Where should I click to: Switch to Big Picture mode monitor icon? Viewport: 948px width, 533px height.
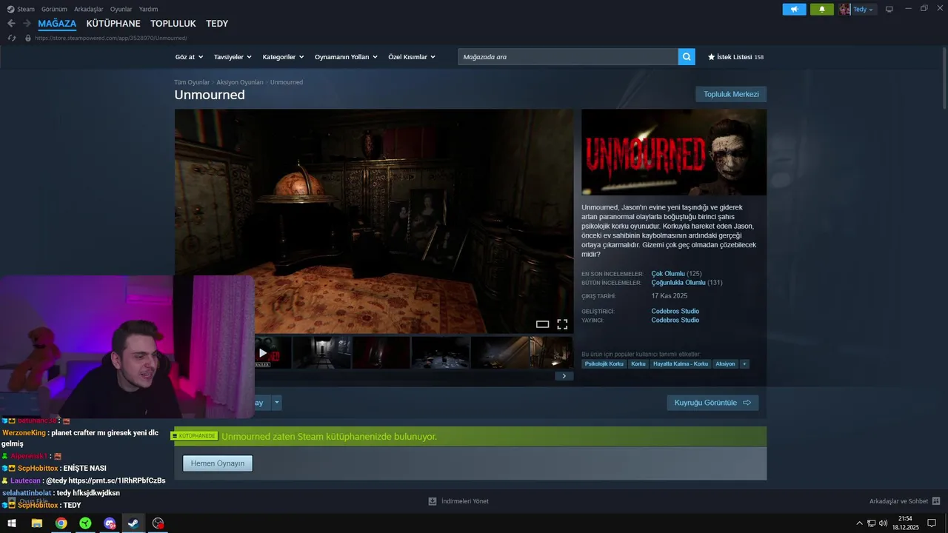coord(889,9)
